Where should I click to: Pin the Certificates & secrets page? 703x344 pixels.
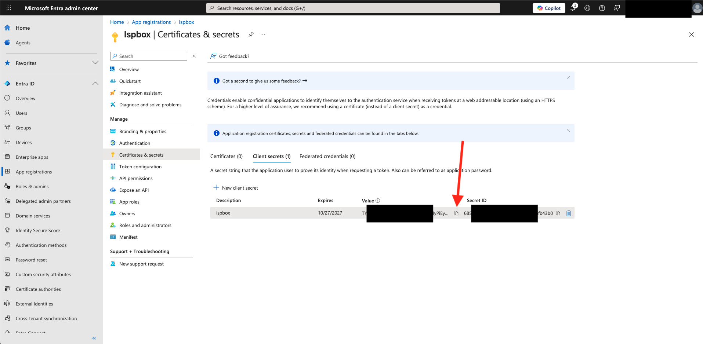point(251,34)
